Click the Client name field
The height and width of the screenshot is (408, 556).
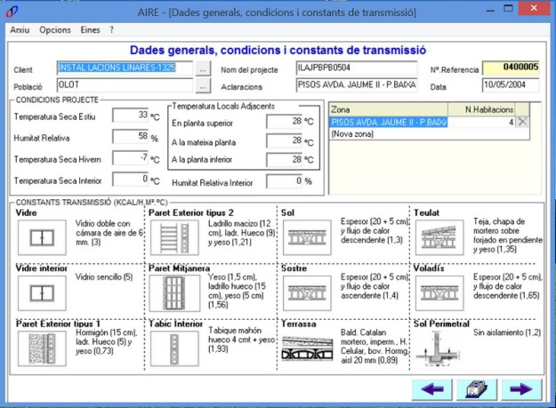click(125, 68)
